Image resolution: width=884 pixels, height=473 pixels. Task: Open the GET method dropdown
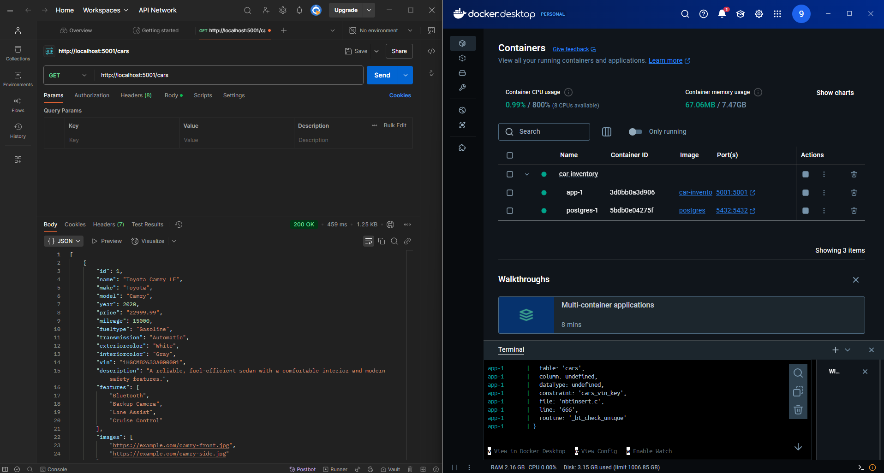(68, 75)
